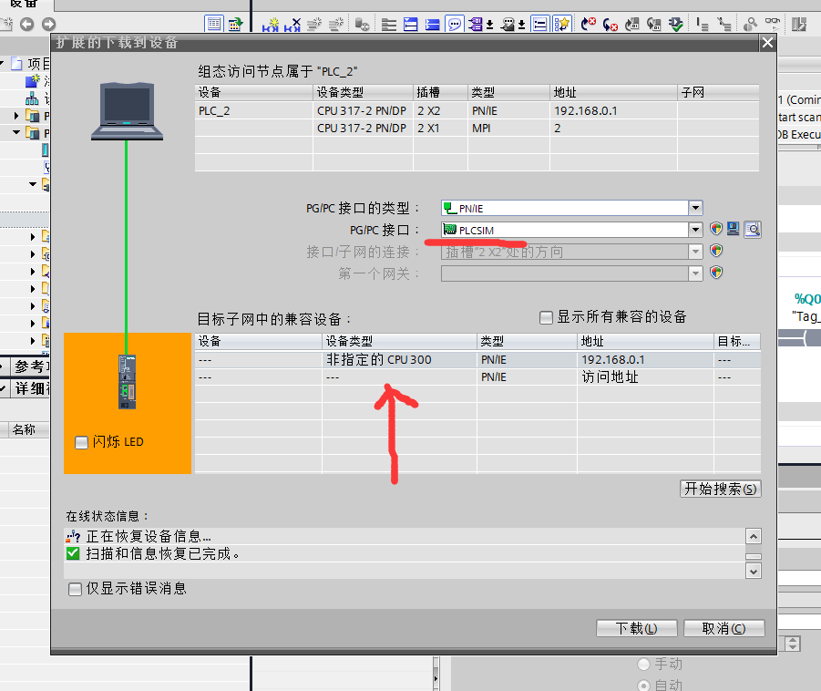Click the shield icon next to PG/PC interface row
This screenshot has height=691, width=821.
click(716, 229)
